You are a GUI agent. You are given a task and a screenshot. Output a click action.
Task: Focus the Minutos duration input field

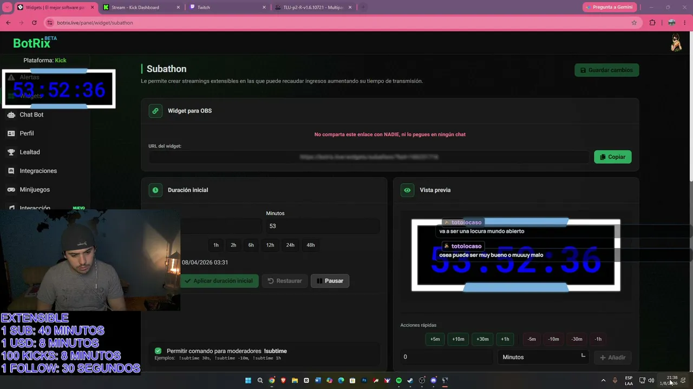[322, 226]
